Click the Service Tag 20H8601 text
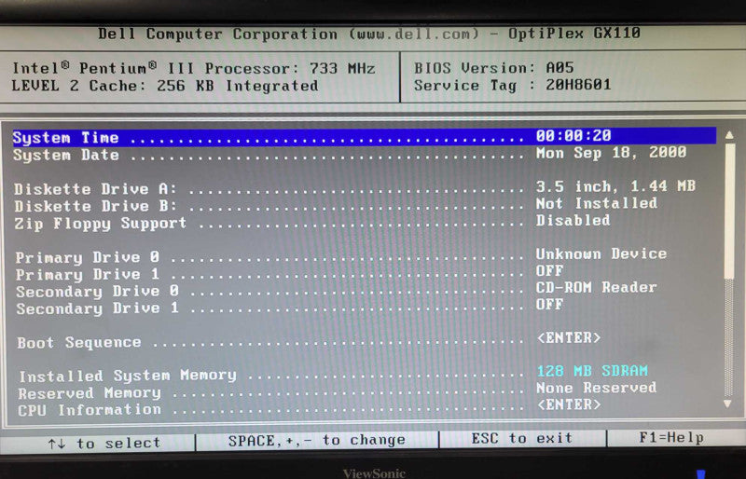Screen dimensions: 746x479 [x=512, y=85]
